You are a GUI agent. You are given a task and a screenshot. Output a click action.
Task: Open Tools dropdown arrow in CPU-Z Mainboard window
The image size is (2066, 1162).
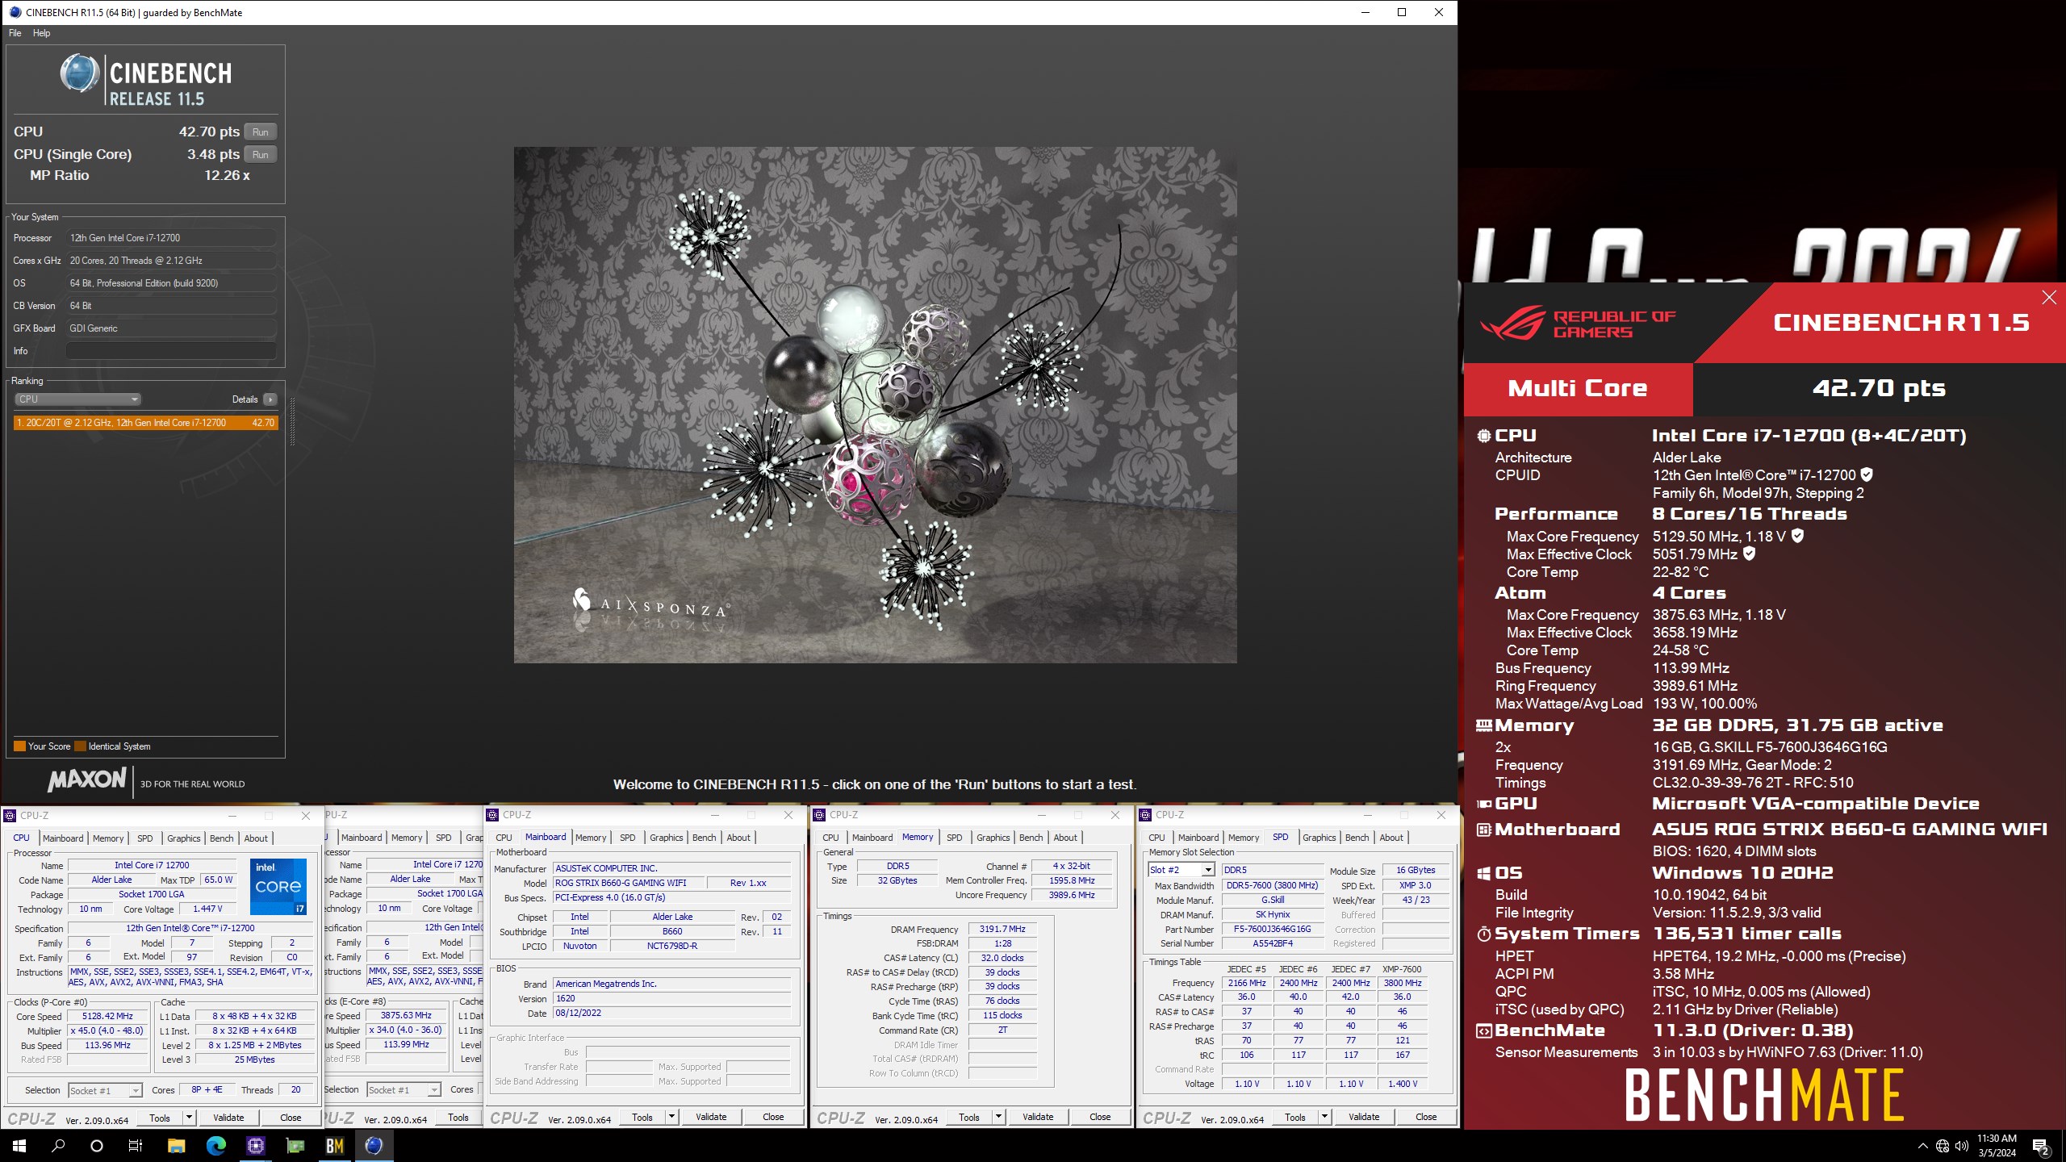click(x=672, y=1117)
